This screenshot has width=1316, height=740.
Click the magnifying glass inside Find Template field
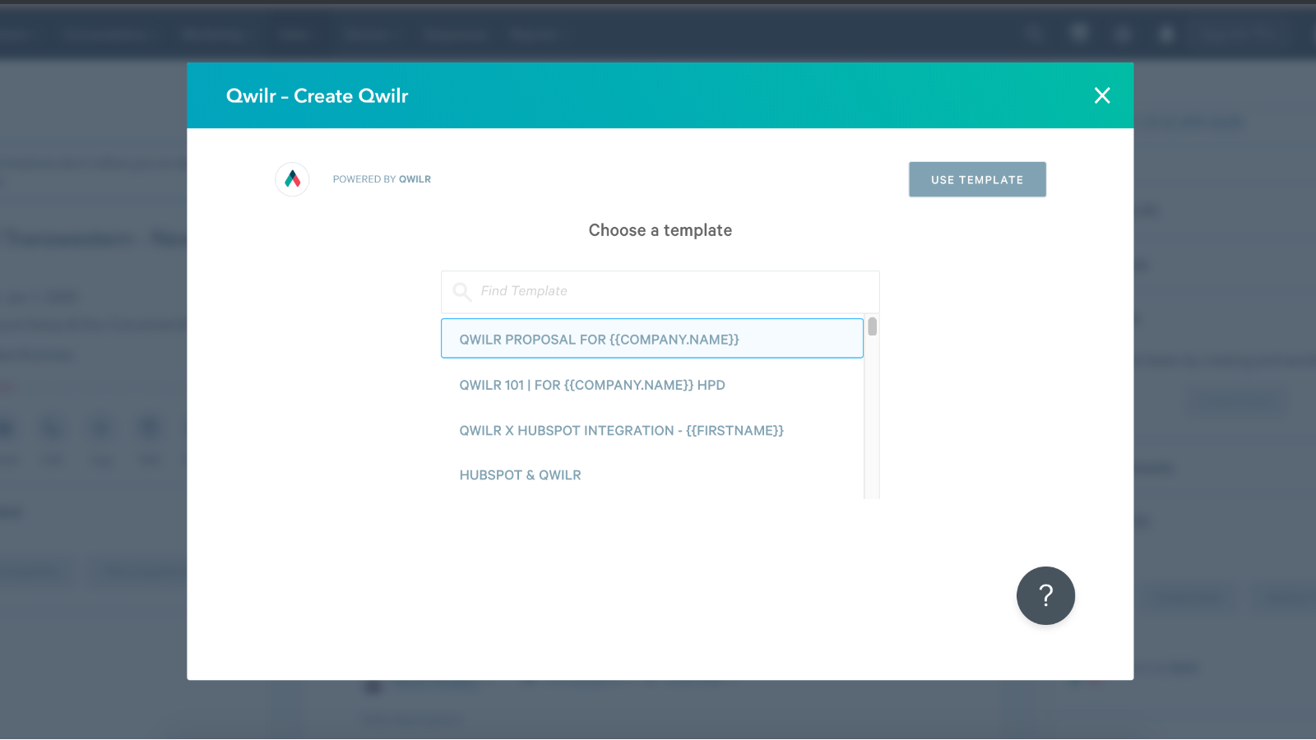point(462,291)
